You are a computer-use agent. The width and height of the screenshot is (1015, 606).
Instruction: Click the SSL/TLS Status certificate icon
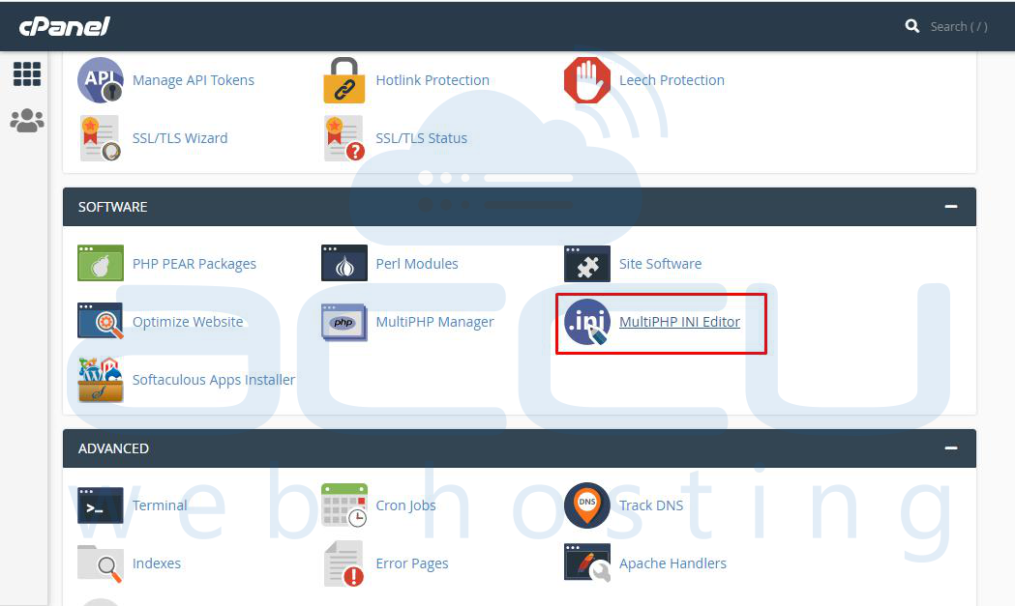(x=343, y=138)
